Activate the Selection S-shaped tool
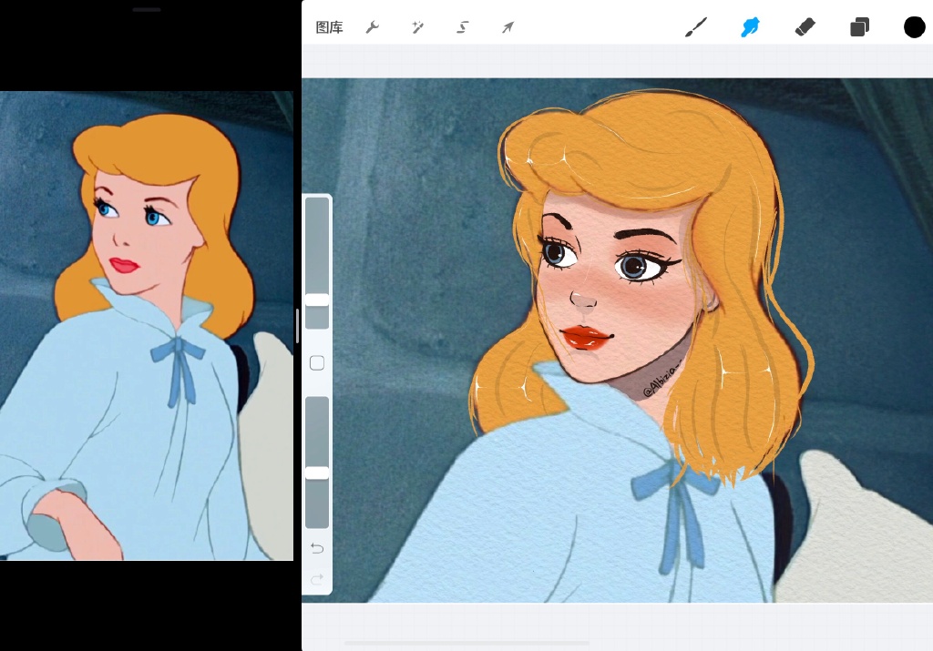This screenshot has width=933, height=651. [463, 27]
